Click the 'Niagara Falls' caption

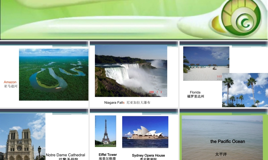[114, 102]
